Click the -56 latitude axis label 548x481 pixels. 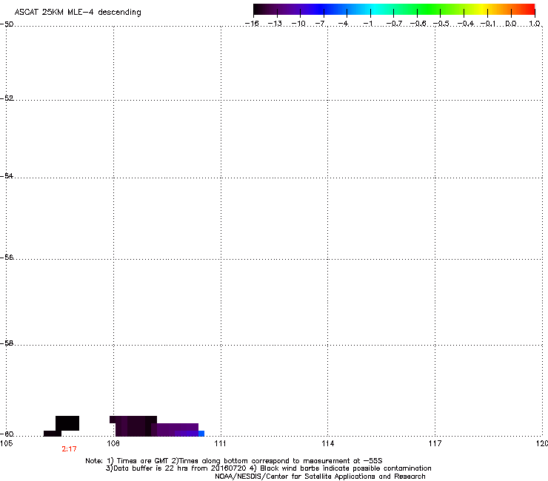[7, 257]
